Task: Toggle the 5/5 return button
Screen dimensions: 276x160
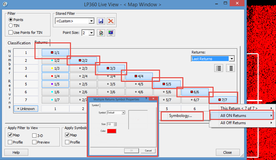Action: [167, 84]
